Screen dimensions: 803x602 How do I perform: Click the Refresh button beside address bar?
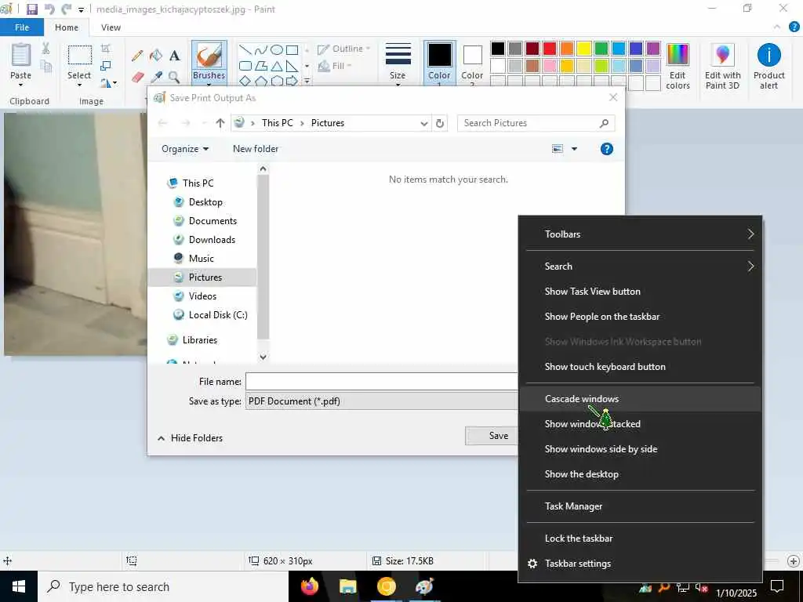(439, 123)
